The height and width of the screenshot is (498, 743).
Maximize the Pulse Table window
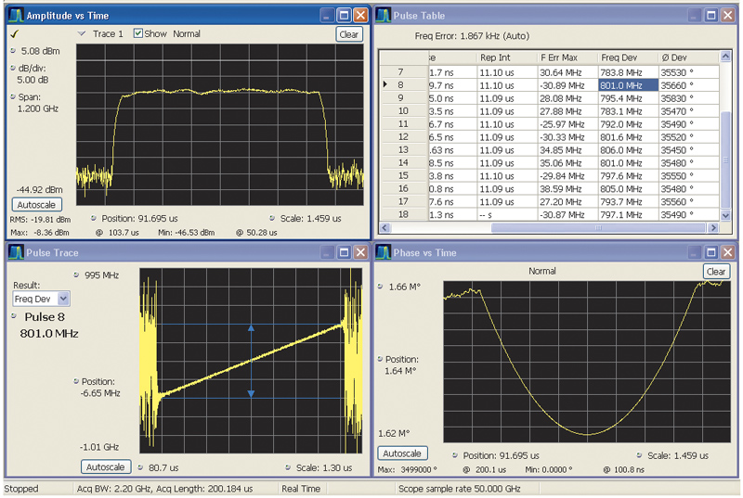pos(710,16)
